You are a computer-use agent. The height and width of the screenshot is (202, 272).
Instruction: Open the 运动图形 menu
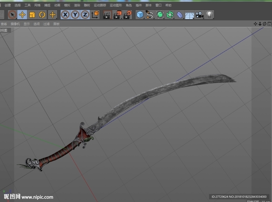click(116, 5)
